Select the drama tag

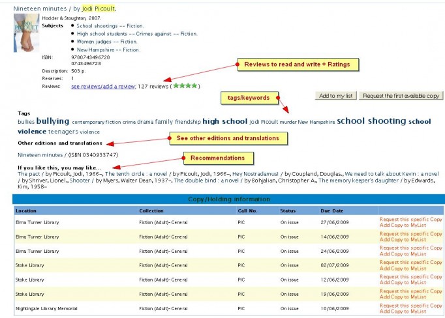tap(146, 122)
